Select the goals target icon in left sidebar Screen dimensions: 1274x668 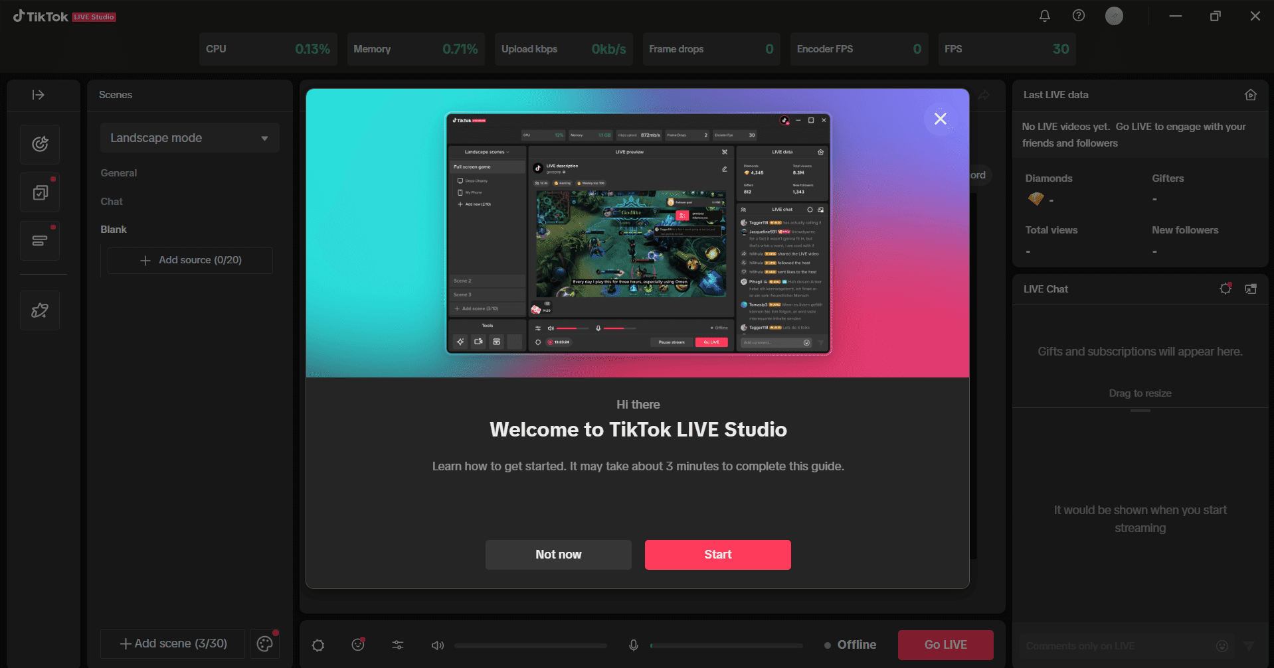(40, 144)
